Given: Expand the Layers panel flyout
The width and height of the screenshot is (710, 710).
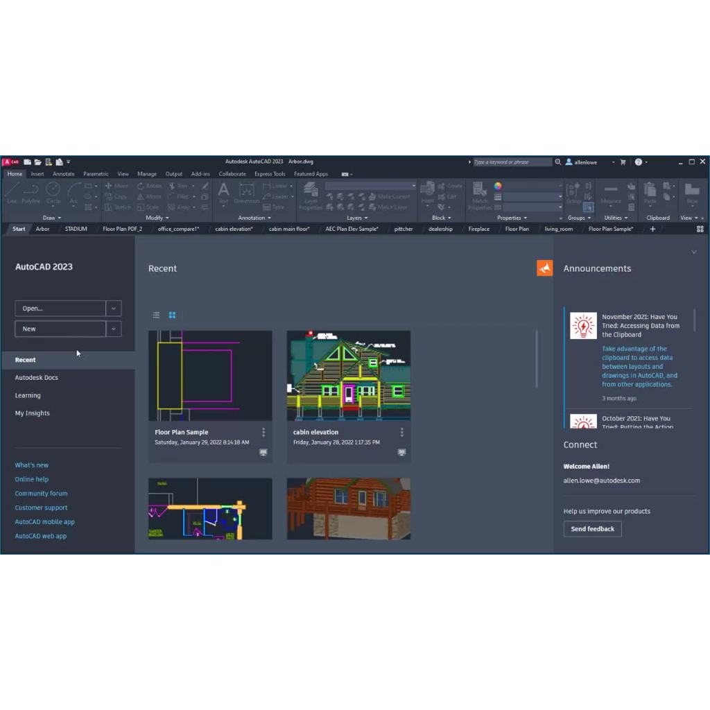Looking at the screenshot, I should 357,218.
